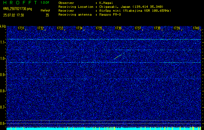This screenshot has width=204, height=130.
Task: Click the kHz axis unit label
Action: (3, 26)
